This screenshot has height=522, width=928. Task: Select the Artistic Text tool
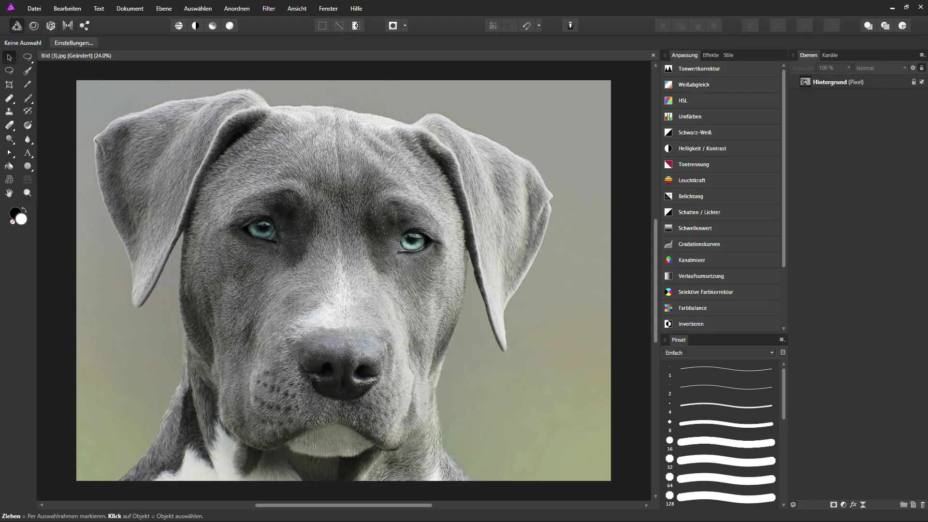tap(28, 153)
